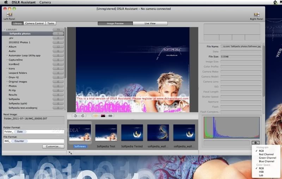Expand the Album folder triangle
This screenshot has width=282, height=179.
(x=7, y=47)
